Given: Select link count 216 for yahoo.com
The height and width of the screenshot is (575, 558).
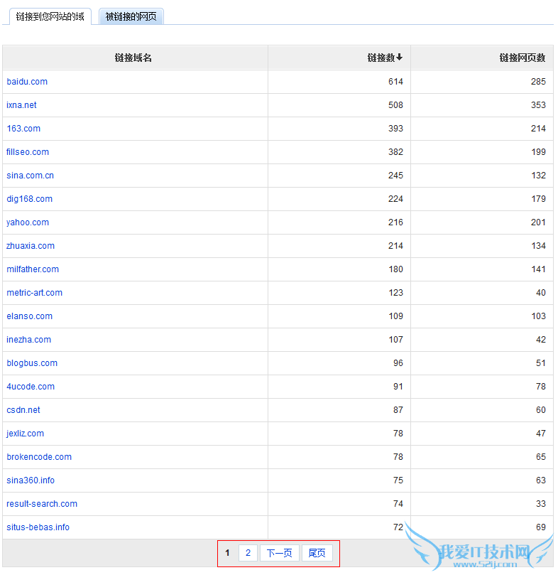Looking at the screenshot, I should pyautogui.click(x=395, y=222).
